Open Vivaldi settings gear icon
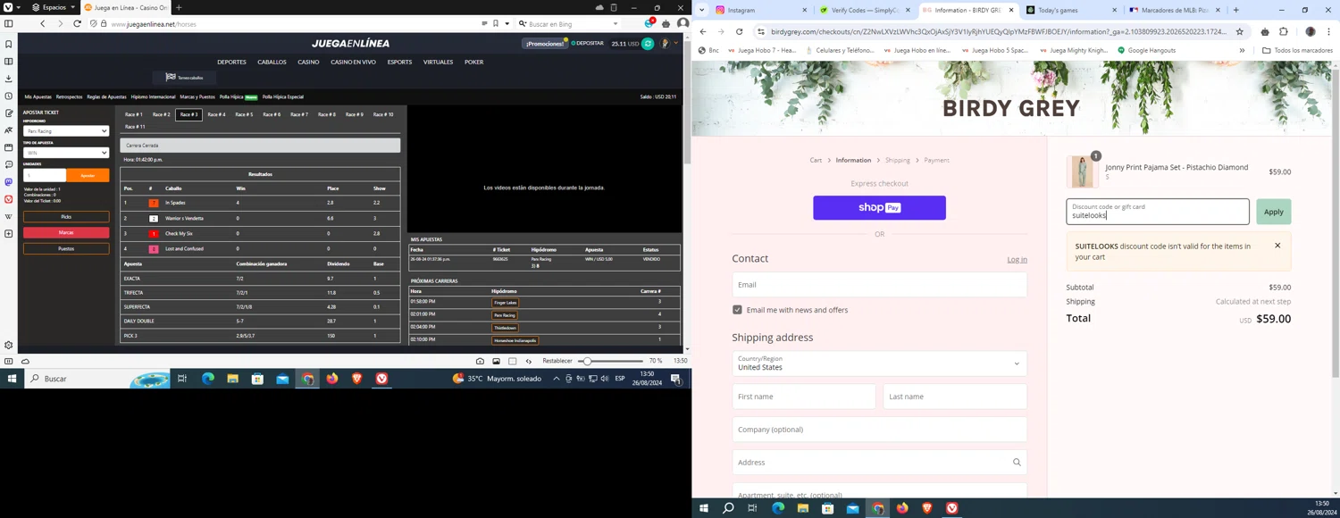The height and width of the screenshot is (518, 1340). tap(9, 346)
